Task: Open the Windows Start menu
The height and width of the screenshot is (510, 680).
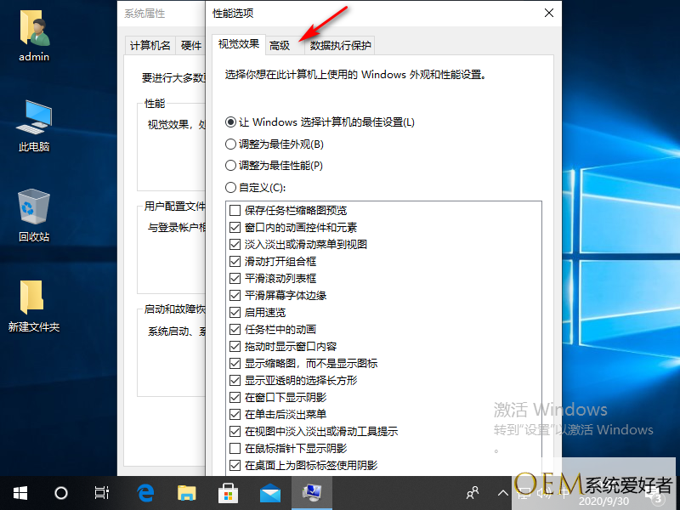Action: tap(20, 492)
